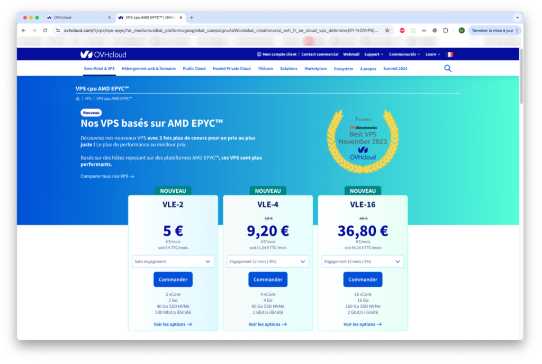542x364 pixels.
Task: Click the 9,20 € price text
Action: tap(267, 231)
